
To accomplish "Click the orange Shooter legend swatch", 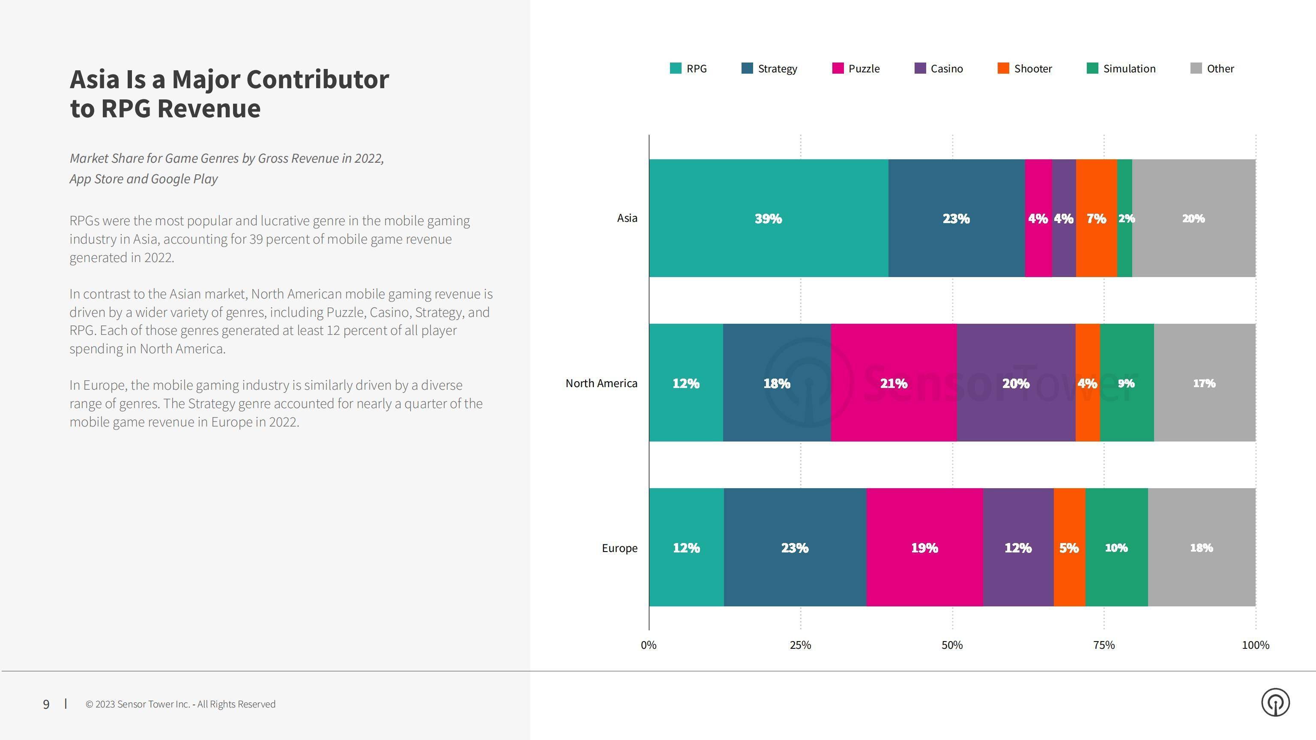I will 1003,69.
